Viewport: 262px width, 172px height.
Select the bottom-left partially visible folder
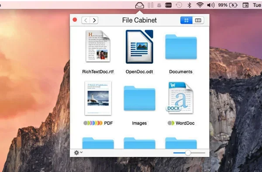click(98, 143)
